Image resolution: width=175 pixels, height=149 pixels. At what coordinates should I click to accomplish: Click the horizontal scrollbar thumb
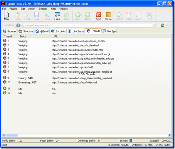(12, 135)
